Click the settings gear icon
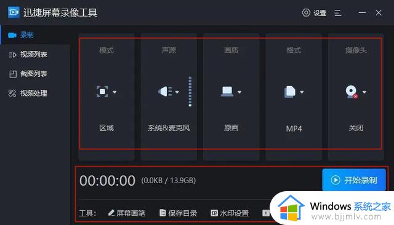 306,12
